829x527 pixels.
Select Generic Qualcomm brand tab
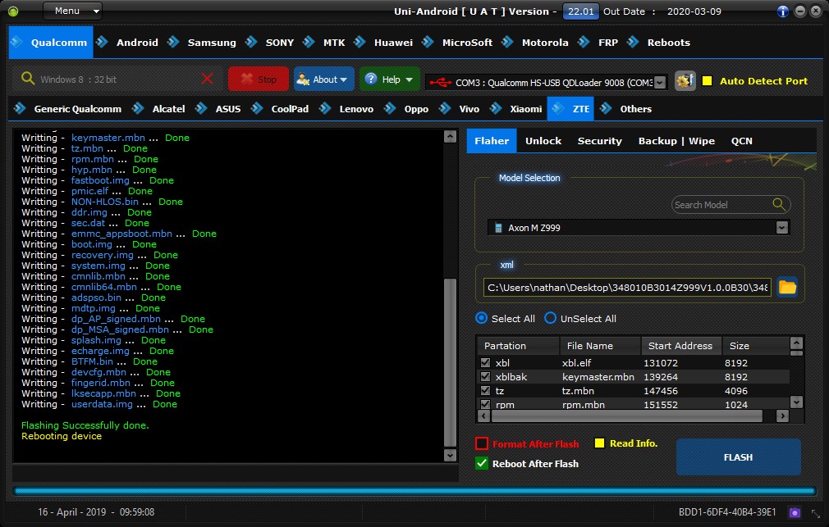coord(78,109)
